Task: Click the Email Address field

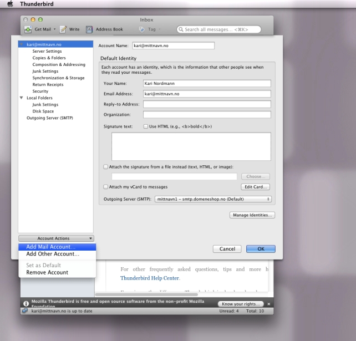Action: coord(207,94)
